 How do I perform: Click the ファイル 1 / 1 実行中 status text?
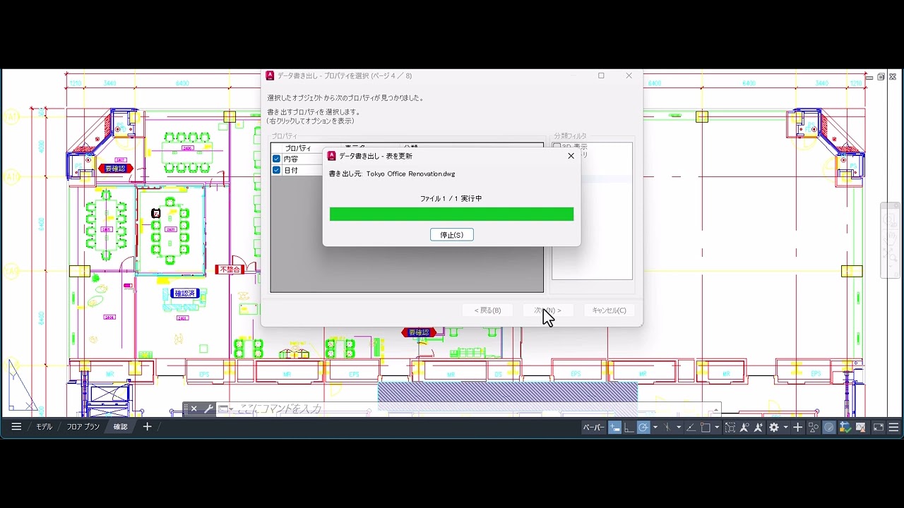[451, 199]
